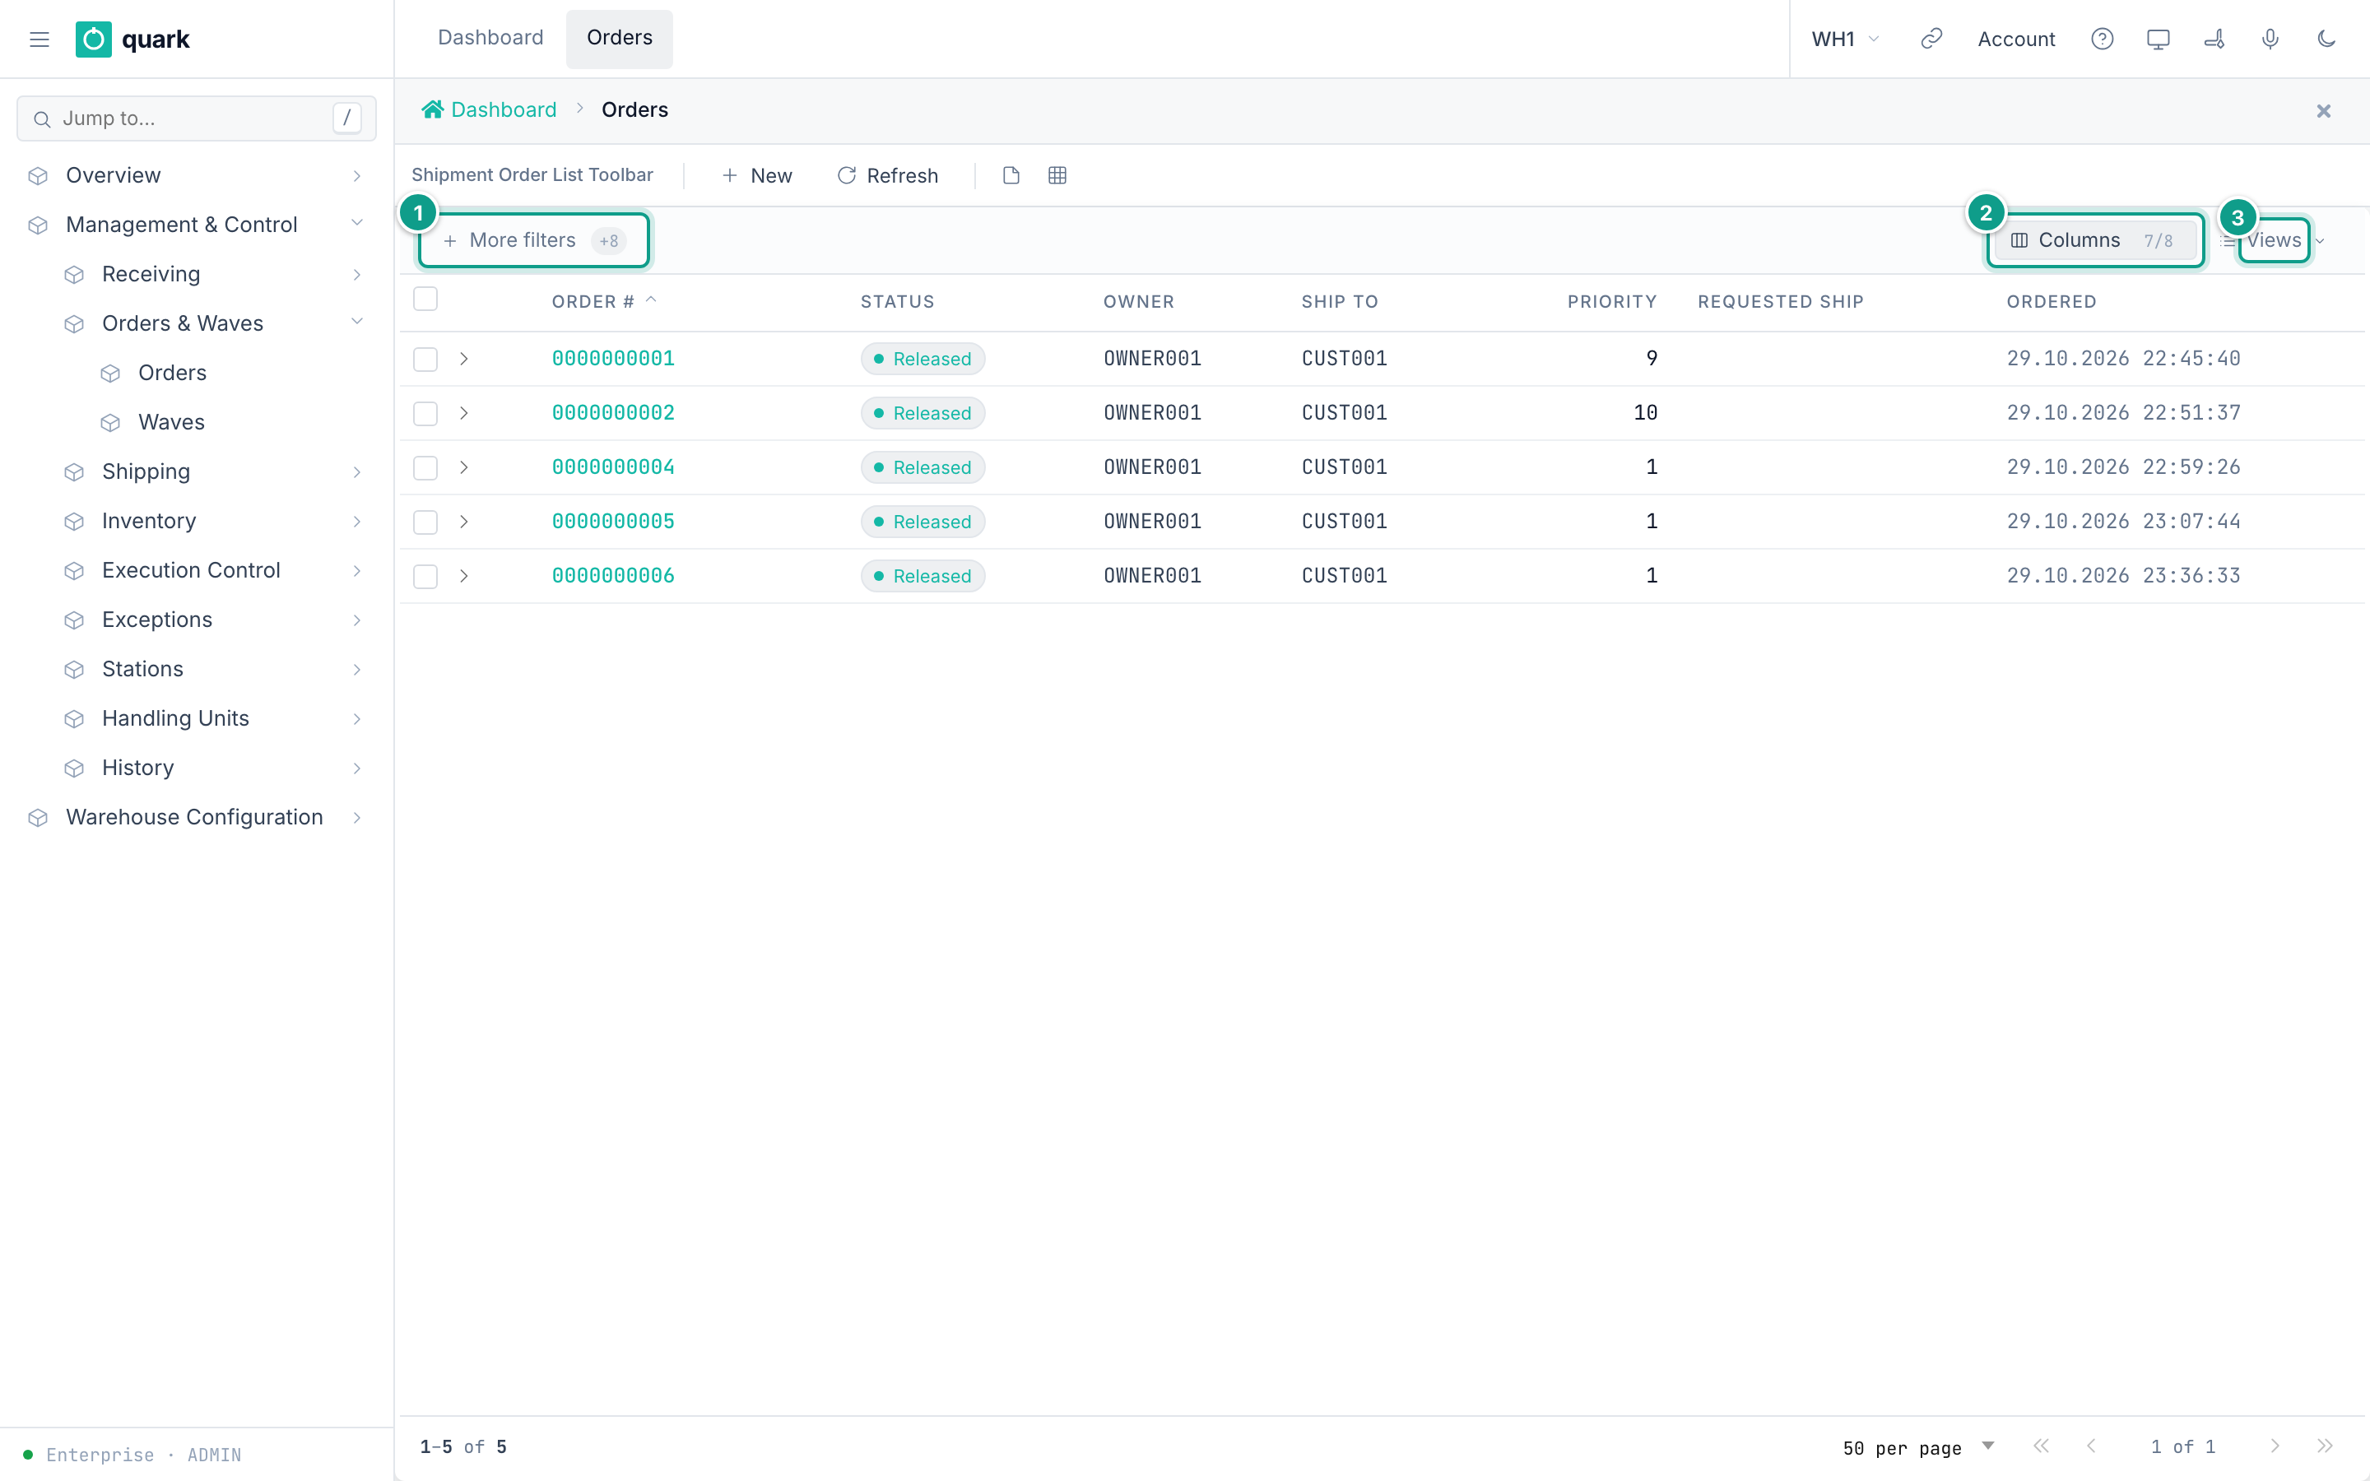Click the Refresh button

click(x=887, y=175)
